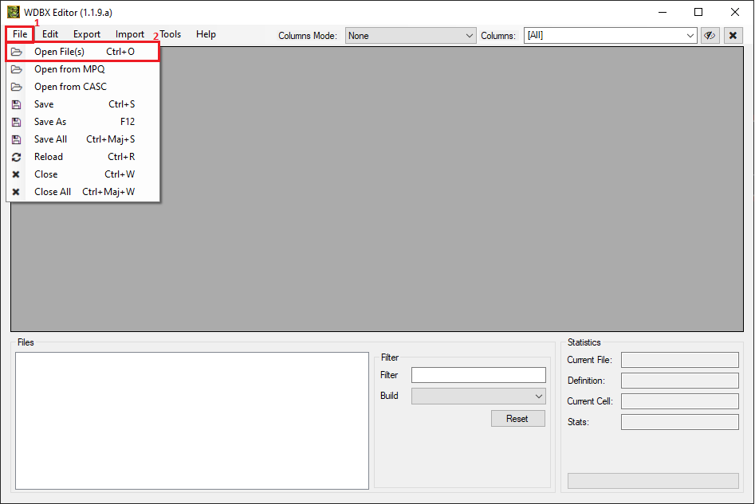Toggle hidden columns with the eye icon

pos(710,35)
